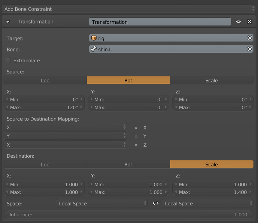Enable the Extrapolate checkbox
The height and width of the screenshot is (223, 258).
pos(8,60)
